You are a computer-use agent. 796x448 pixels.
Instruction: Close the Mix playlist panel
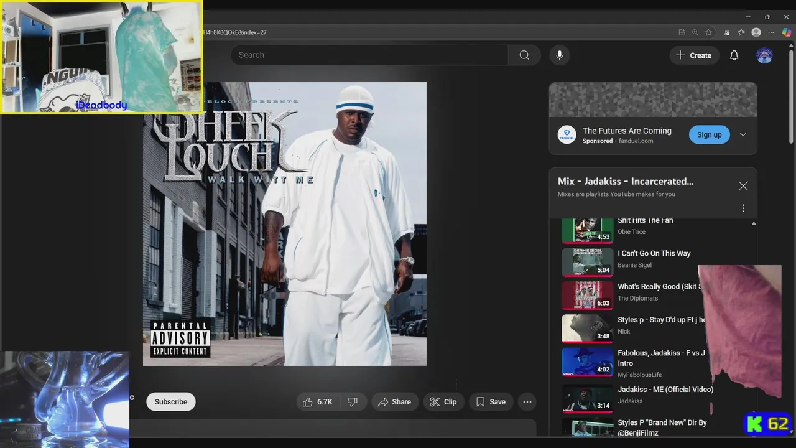pos(743,186)
